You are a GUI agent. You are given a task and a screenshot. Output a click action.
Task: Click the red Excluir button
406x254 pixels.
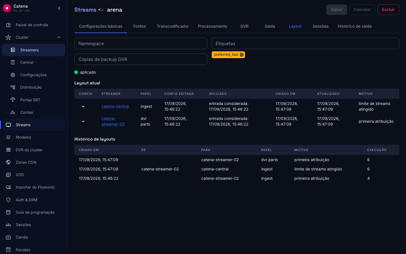[388, 10]
